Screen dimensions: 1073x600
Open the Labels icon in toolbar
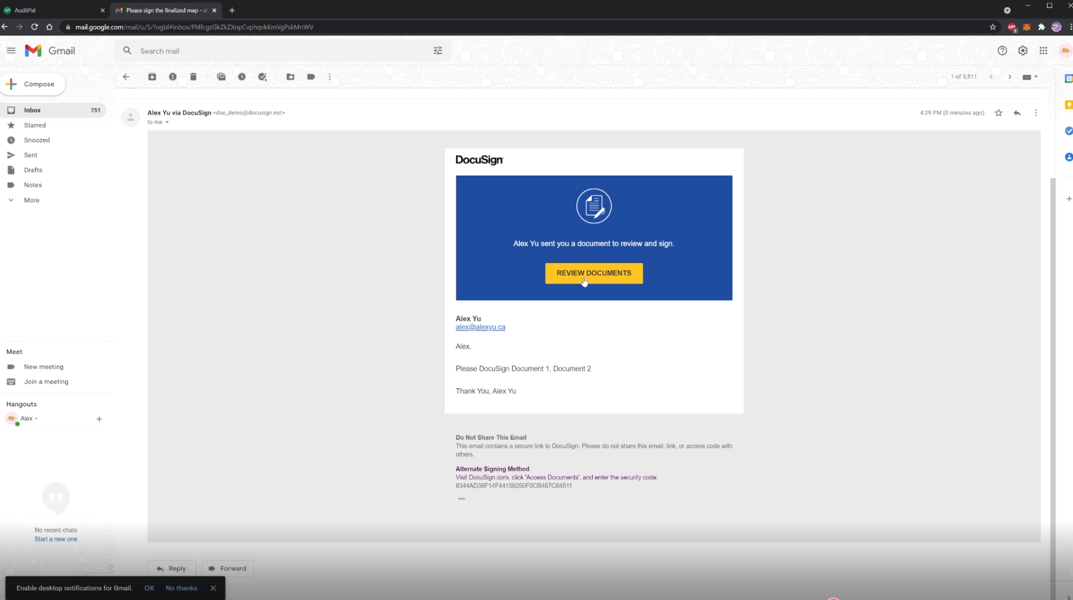[311, 77]
